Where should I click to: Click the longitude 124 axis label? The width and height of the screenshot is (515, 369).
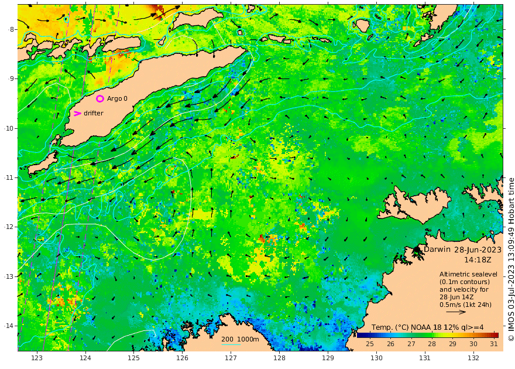tap(85, 358)
